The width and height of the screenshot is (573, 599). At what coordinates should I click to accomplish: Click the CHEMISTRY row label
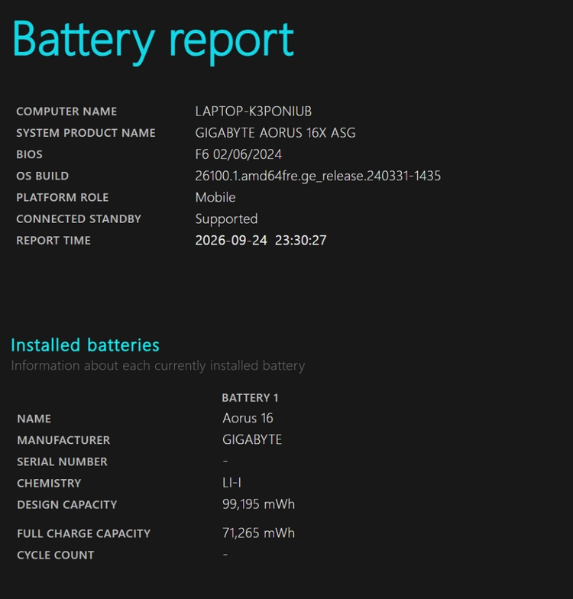pyautogui.click(x=49, y=483)
